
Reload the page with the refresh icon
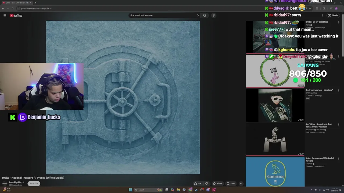click(x=12, y=8)
